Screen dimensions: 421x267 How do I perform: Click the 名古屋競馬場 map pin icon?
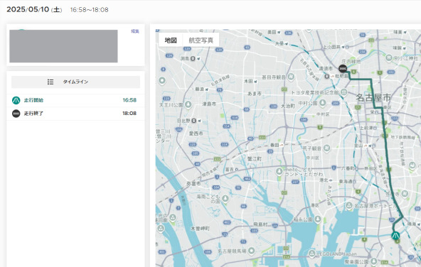pos(251,251)
